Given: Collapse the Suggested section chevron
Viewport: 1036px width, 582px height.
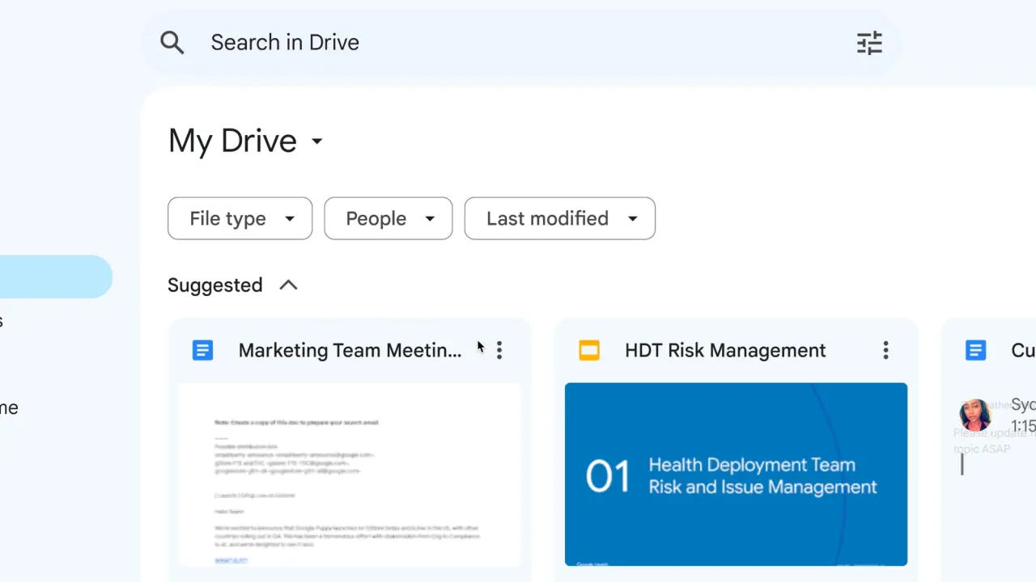Looking at the screenshot, I should [288, 285].
